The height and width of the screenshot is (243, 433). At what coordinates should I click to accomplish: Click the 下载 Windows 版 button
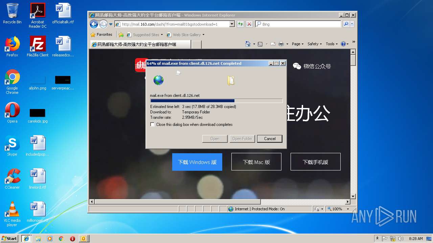point(197,162)
